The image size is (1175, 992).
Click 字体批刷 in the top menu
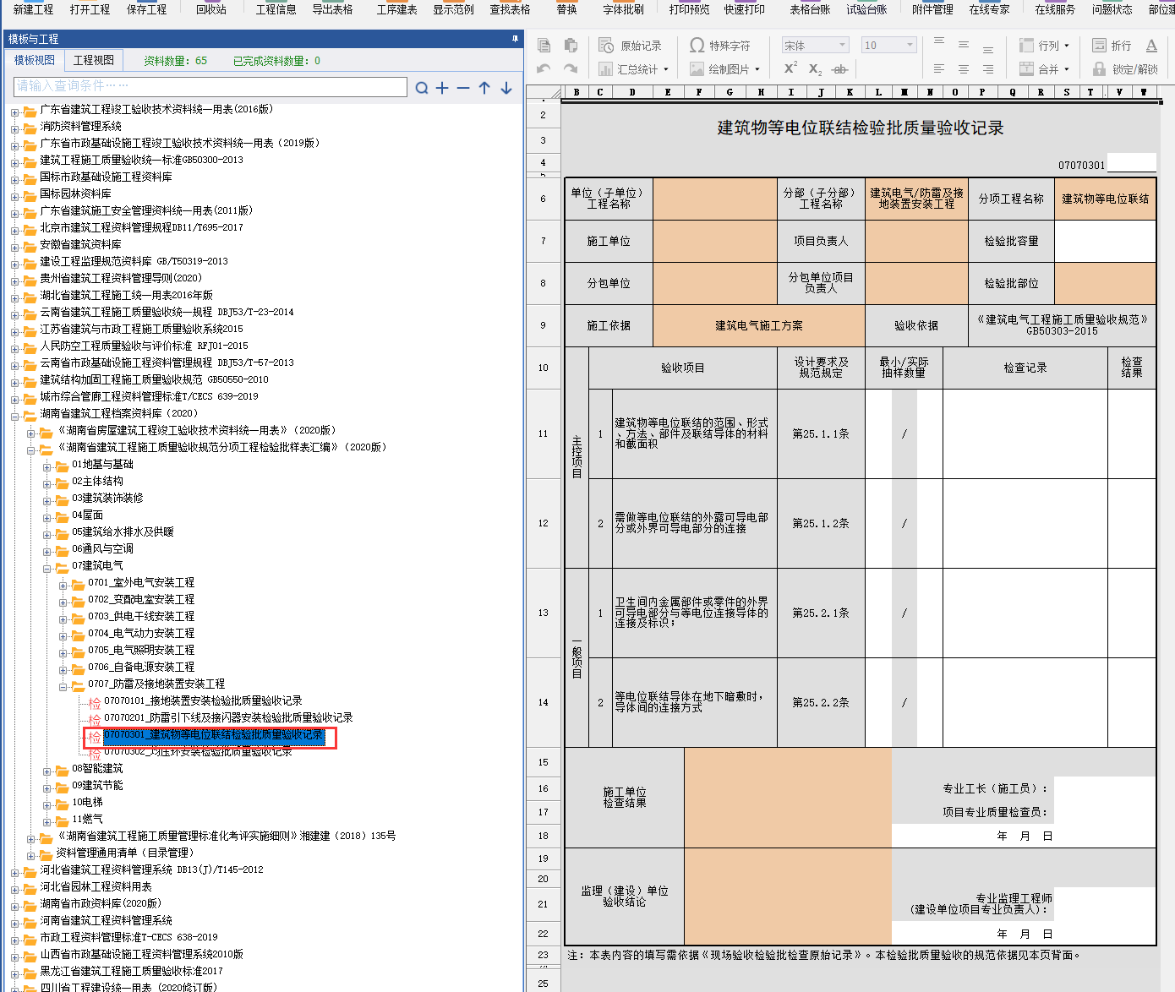pyautogui.click(x=623, y=9)
